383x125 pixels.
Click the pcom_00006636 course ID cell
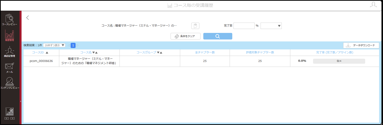pyautogui.click(x=41, y=61)
